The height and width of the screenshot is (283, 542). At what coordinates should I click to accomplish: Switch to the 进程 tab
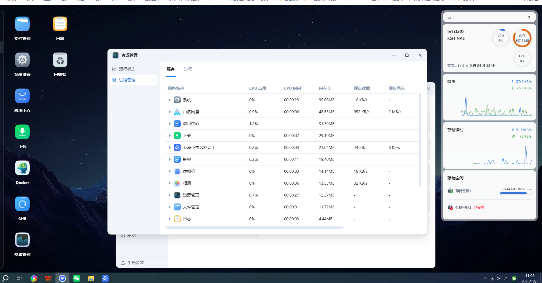click(x=188, y=69)
